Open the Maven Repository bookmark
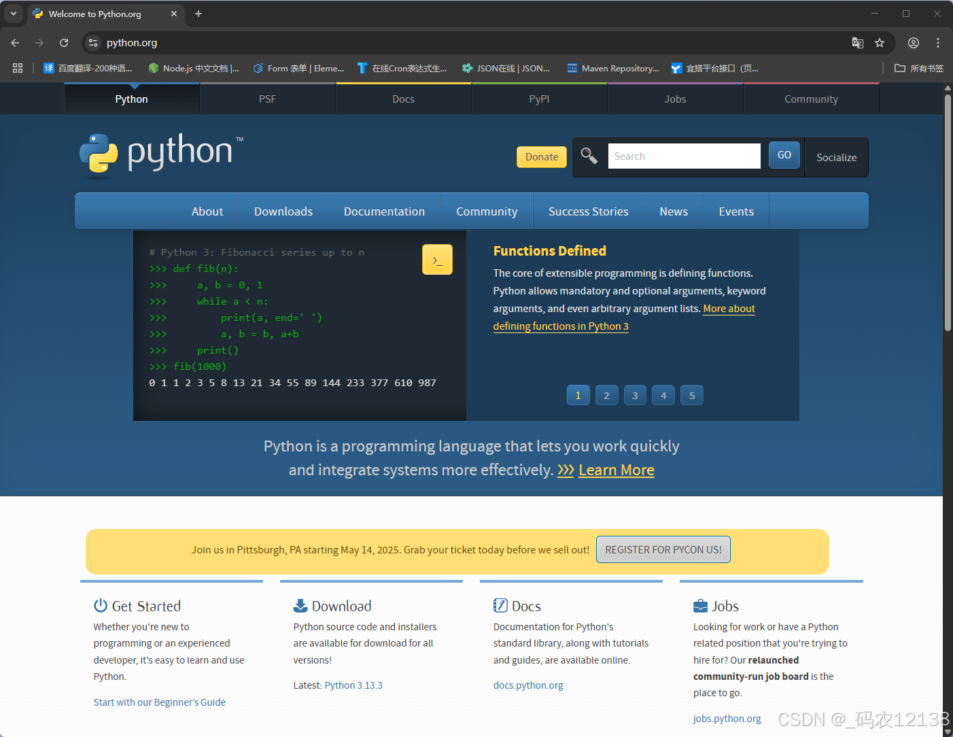 tap(613, 68)
